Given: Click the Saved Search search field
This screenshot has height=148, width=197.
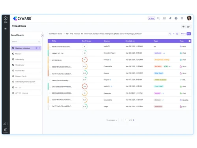Looking at the screenshot, I should coord(26,41).
